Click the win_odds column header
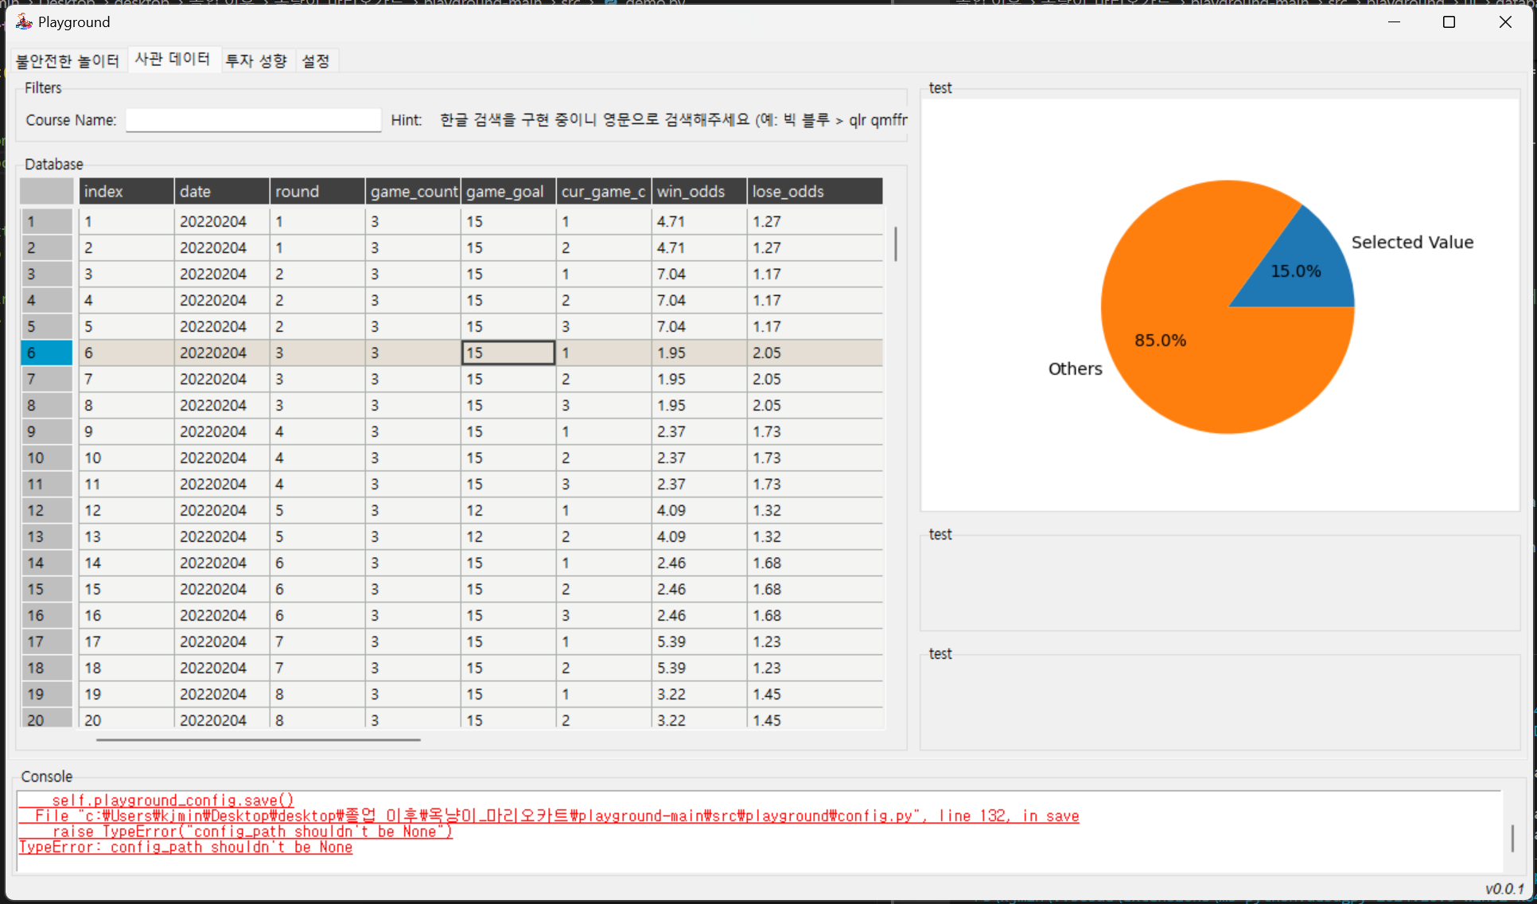This screenshot has width=1537, height=904. coord(699,191)
